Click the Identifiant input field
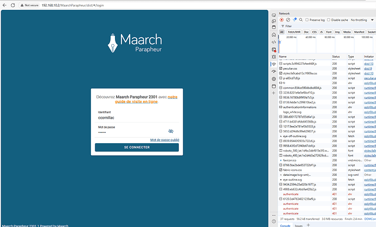This screenshot has width=376, height=227. [x=137, y=118]
